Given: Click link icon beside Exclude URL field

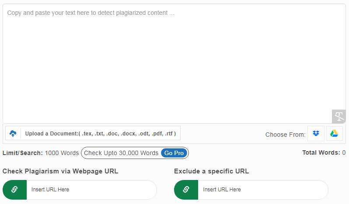Looking at the screenshot, I should [x=186, y=190].
